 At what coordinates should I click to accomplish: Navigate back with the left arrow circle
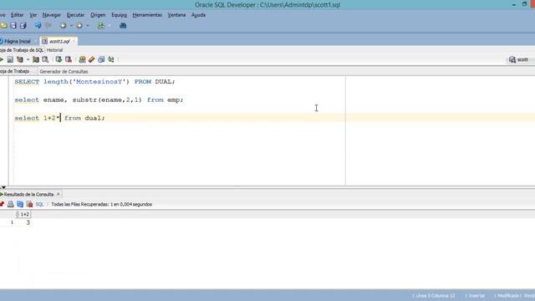pyautogui.click(x=64, y=26)
